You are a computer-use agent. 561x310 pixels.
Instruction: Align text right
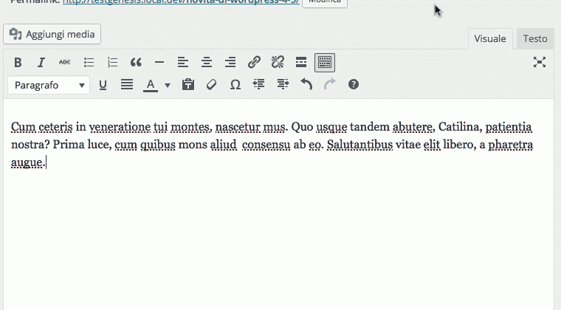pyautogui.click(x=230, y=62)
